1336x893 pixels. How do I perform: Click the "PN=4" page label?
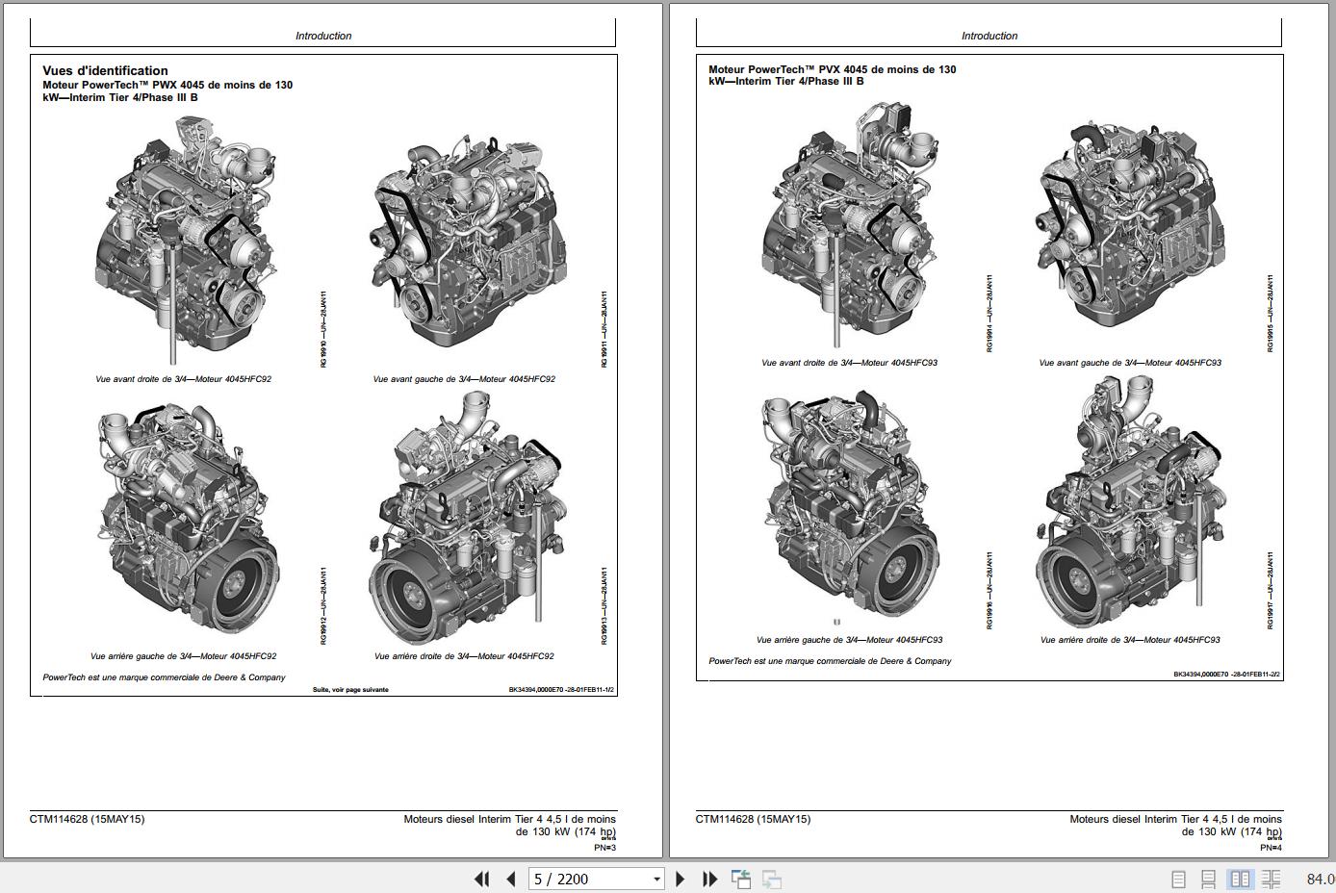(x=1271, y=848)
